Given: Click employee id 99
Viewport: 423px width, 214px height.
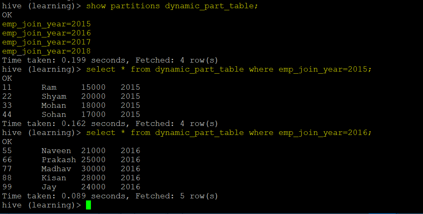Looking at the screenshot, I should (x=7, y=187).
